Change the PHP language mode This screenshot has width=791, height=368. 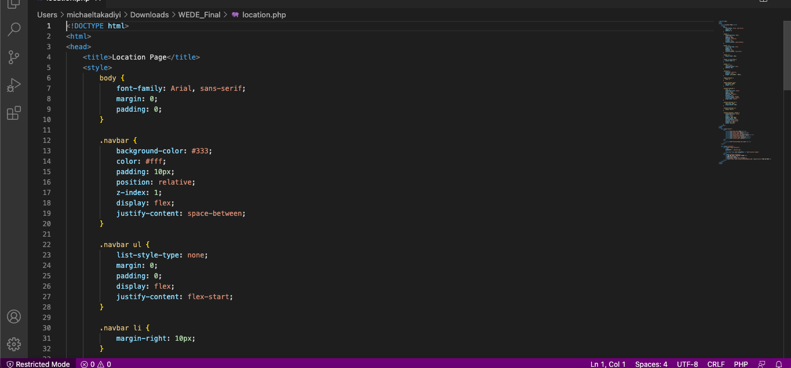point(741,364)
